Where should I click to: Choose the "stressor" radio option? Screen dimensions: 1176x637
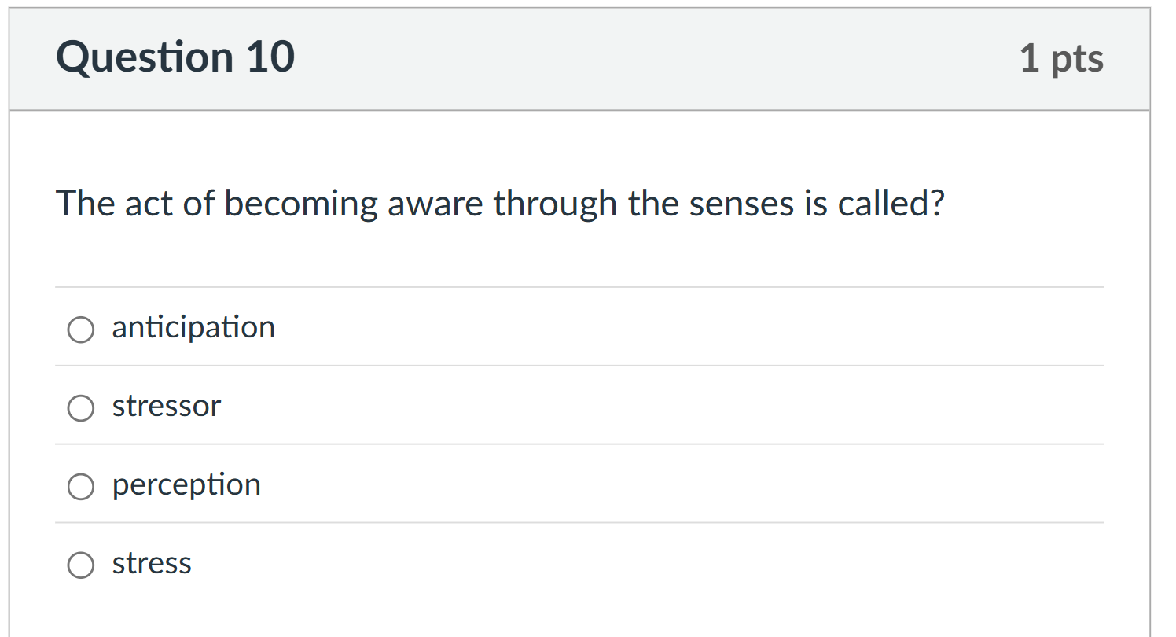pyautogui.click(x=81, y=408)
